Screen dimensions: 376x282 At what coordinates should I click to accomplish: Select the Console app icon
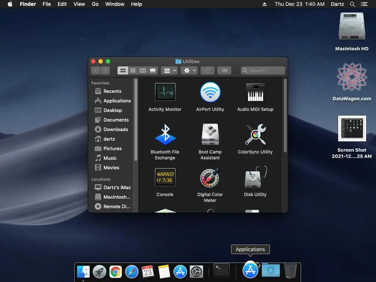(165, 177)
